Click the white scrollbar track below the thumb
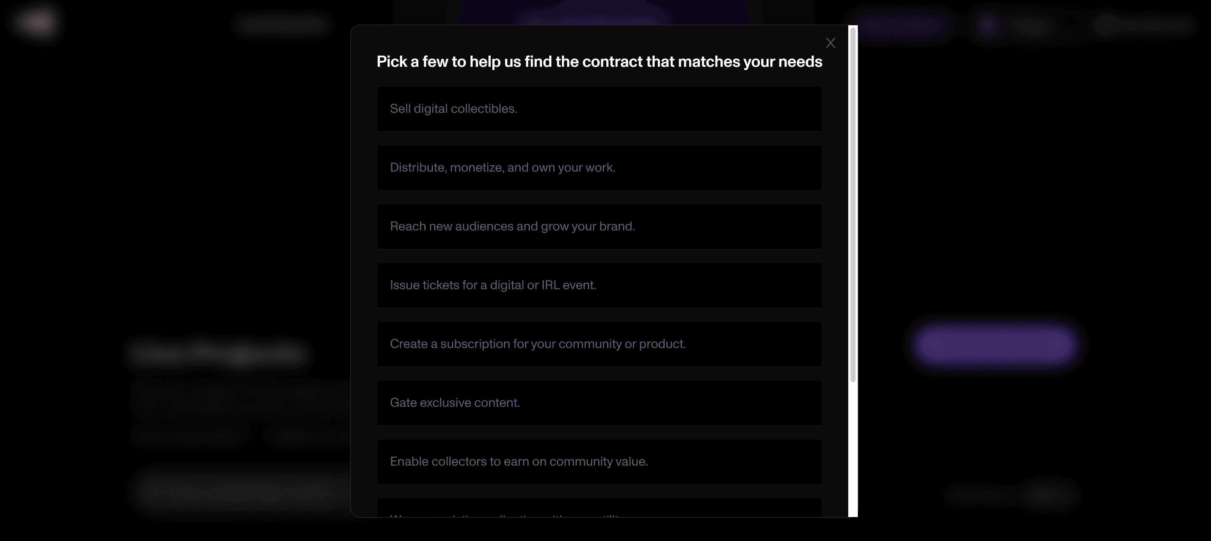This screenshot has height=541, width=1211. [853, 449]
